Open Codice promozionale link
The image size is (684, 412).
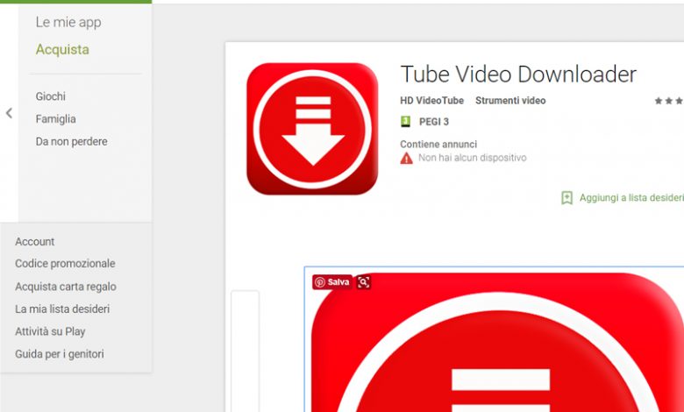pos(65,264)
